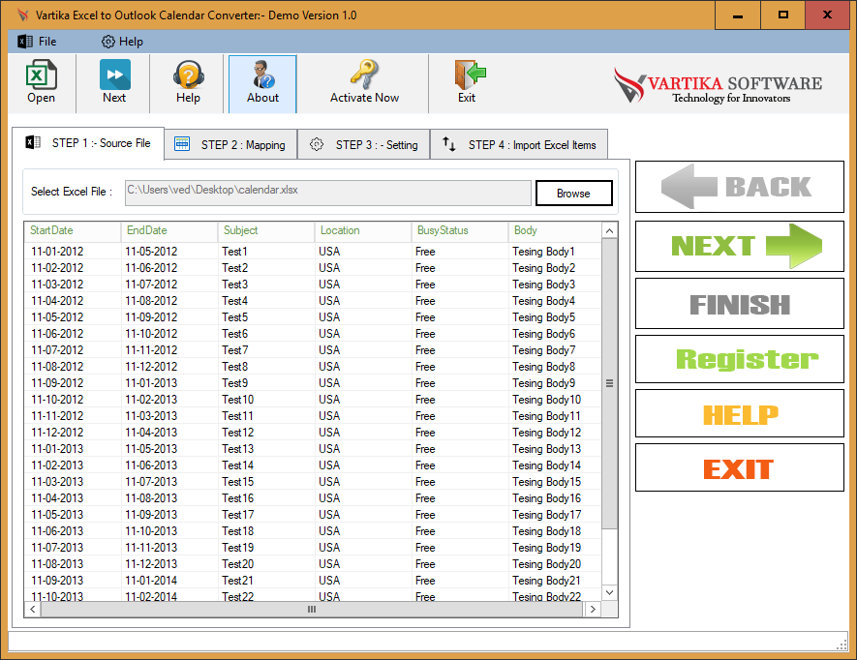Switch to STEP 4 Import Excel Items tab

[519, 145]
